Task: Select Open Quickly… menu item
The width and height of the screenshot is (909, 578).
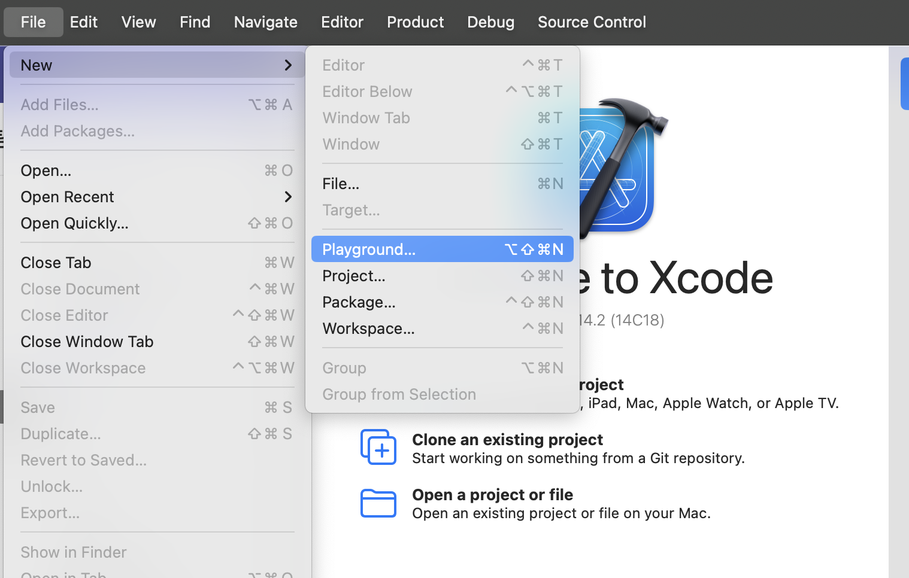Action: (x=157, y=223)
